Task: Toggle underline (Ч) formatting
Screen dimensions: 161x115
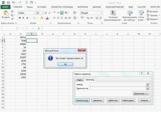Action: pyautogui.click(x=27, y=18)
